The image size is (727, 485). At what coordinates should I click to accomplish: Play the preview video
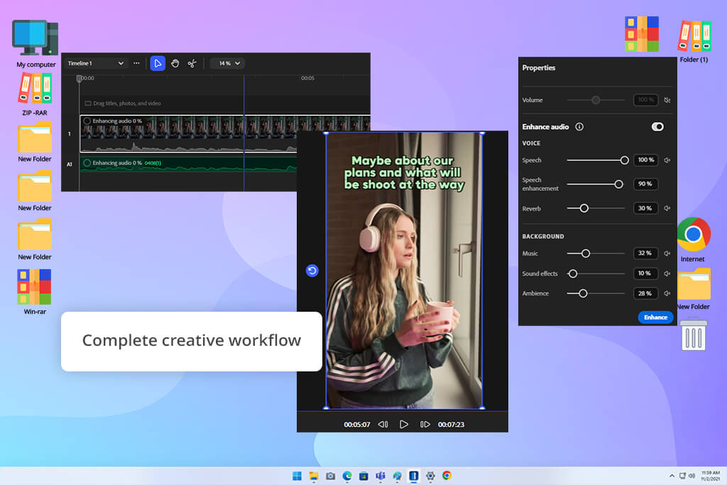(404, 424)
